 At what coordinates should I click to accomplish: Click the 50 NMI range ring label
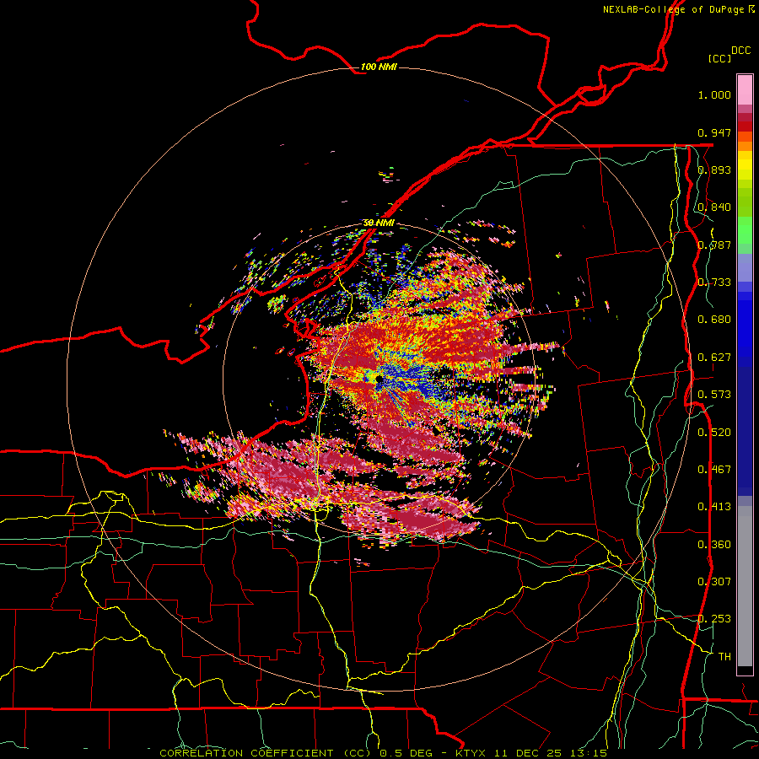tap(379, 223)
